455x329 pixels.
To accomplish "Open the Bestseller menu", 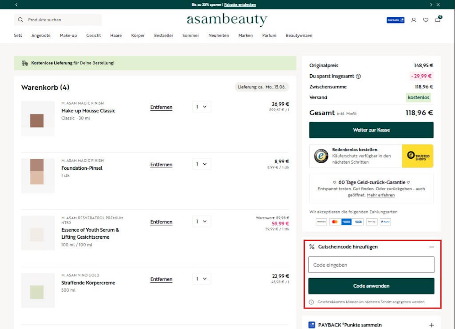I will point(164,36).
